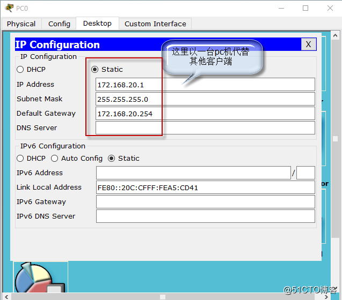342x300 pixels.
Task: Select the IPv6 Static radio button
Action: pos(111,158)
